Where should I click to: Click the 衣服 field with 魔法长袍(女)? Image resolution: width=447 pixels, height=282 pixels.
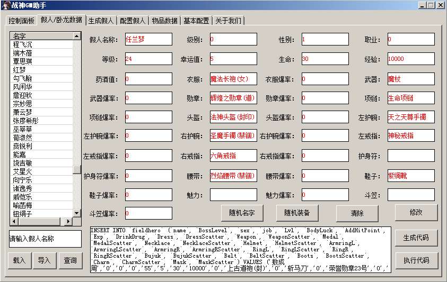point(233,79)
